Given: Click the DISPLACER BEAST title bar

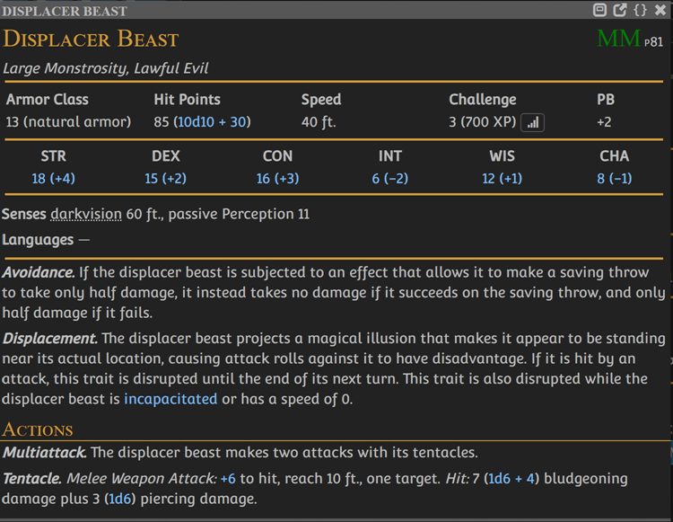Looking at the screenshot, I should pos(269,10).
